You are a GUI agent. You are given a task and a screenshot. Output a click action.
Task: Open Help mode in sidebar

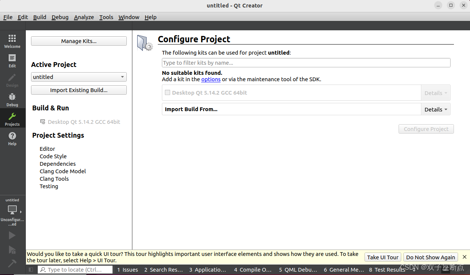click(x=12, y=138)
